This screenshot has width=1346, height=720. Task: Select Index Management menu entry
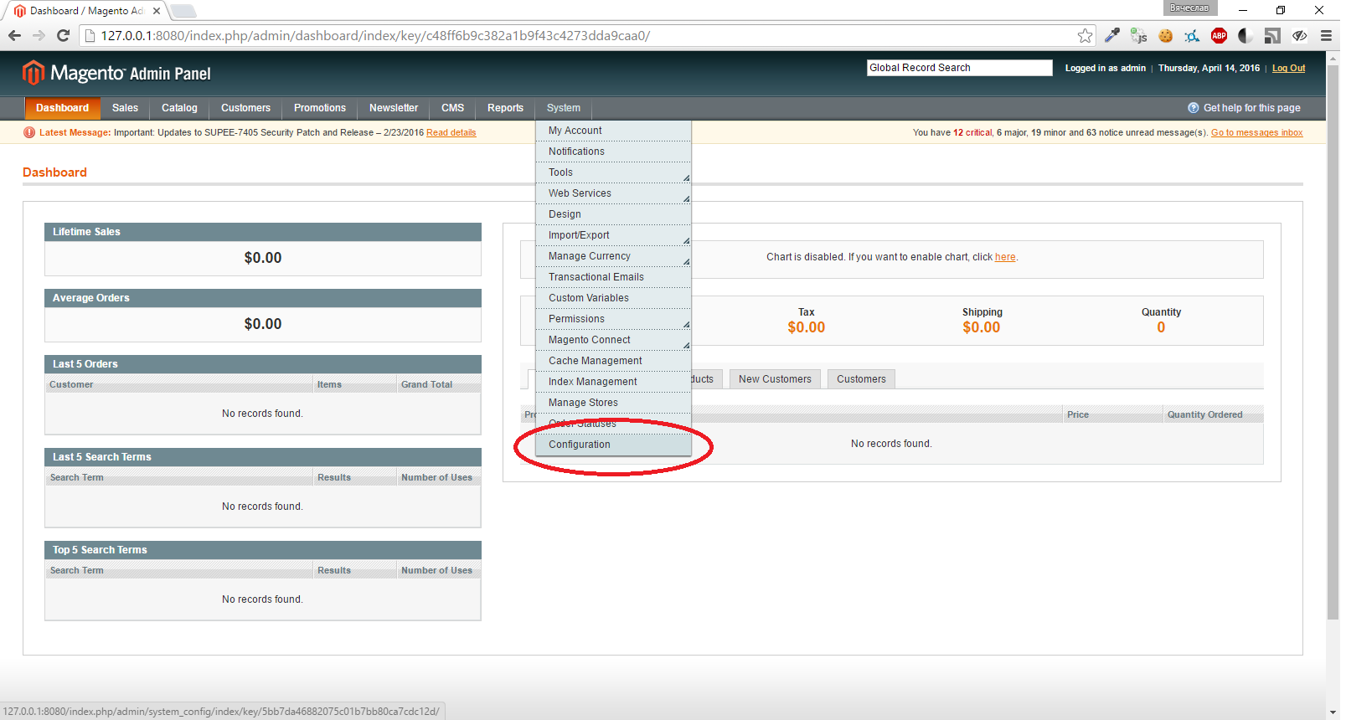[613, 382]
